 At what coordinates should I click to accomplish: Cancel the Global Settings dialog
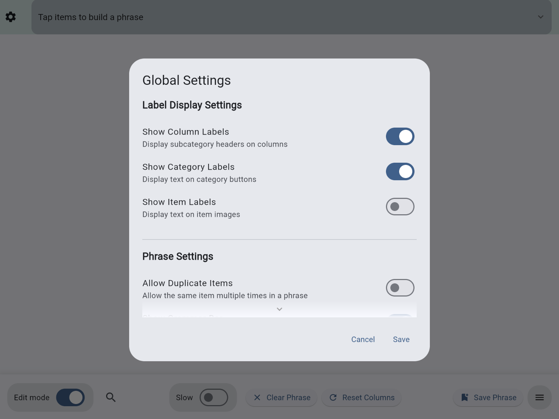(x=363, y=339)
